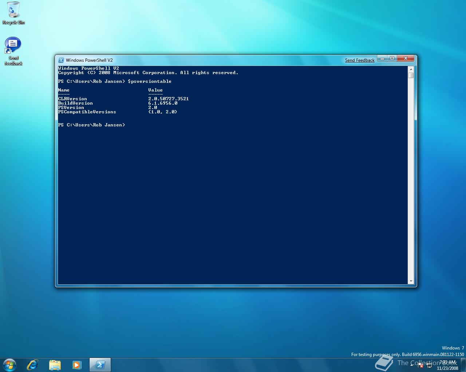Click the "Name" column header
This screenshot has width=466, height=372.
(x=64, y=90)
